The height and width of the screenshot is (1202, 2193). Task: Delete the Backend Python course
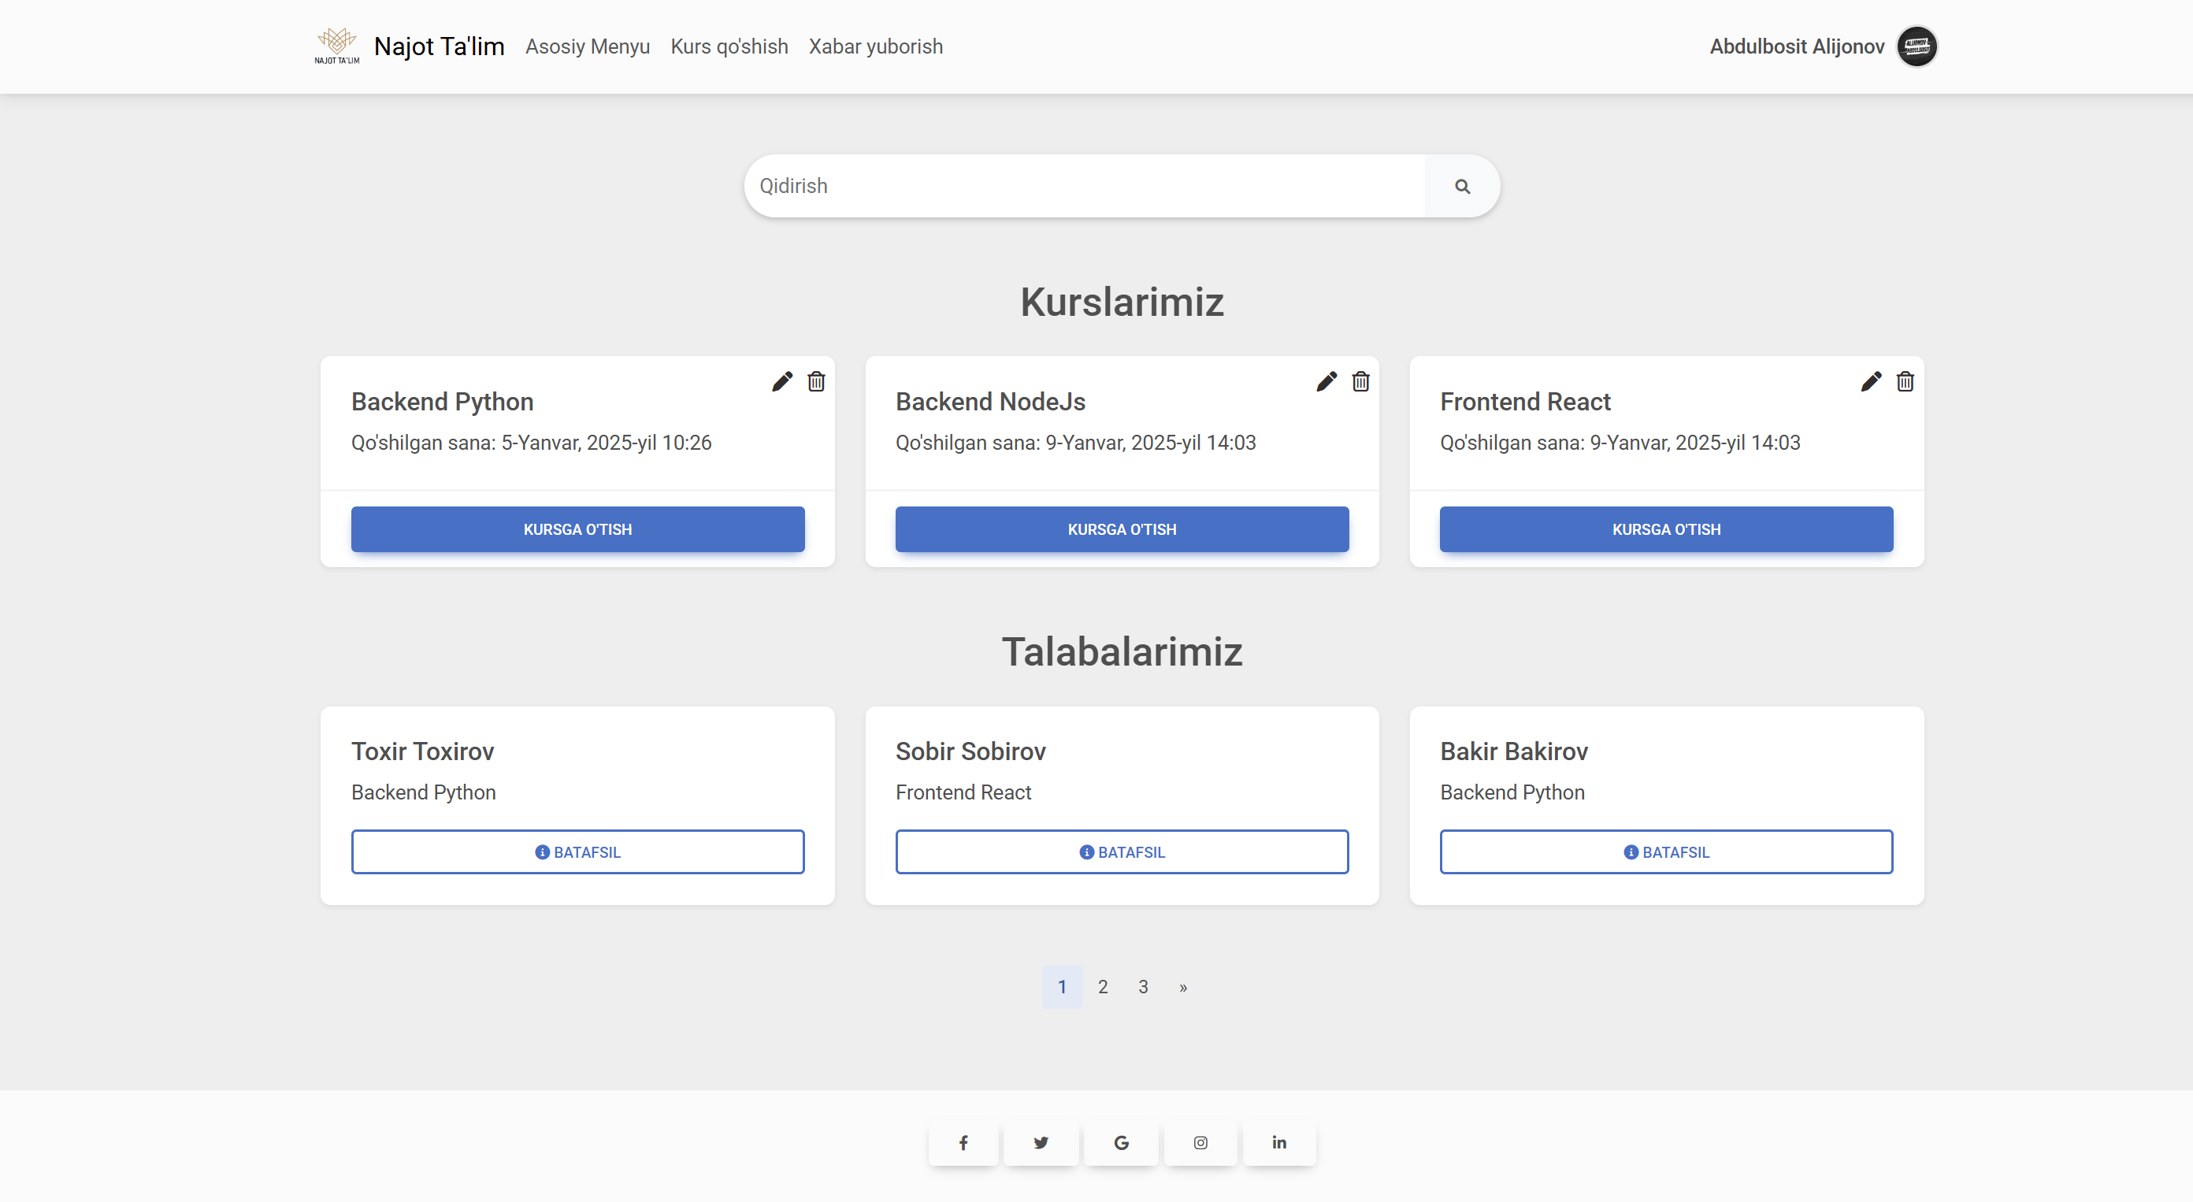(x=815, y=381)
